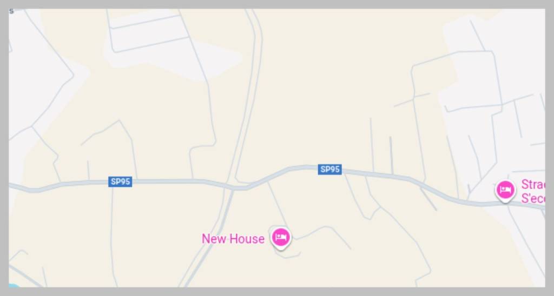The image size is (554, 296).
Task: Select the left SP95 road shield
Action: pos(120,181)
